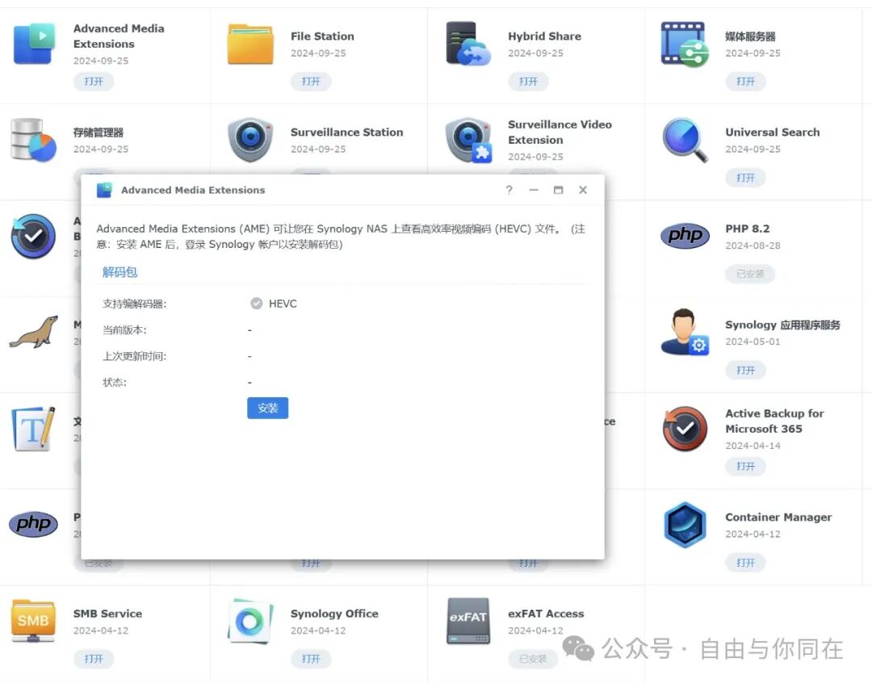The height and width of the screenshot is (684, 872).
Task: Click the exFAT Access drive icon
Action: click(468, 620)
